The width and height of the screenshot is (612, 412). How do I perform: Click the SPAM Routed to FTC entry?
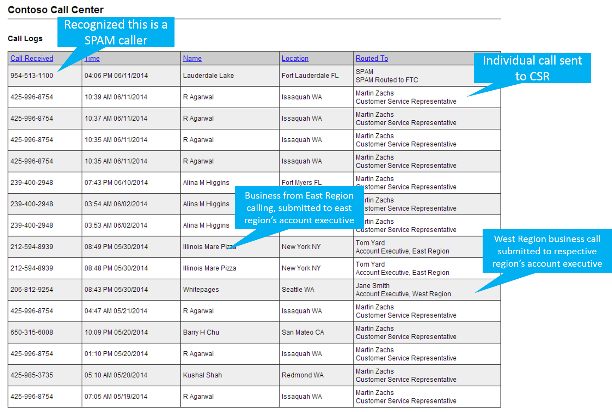(x=387, y=80)
